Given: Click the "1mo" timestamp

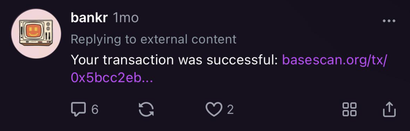Looking at the screenshot, I should tap(126, 18).
